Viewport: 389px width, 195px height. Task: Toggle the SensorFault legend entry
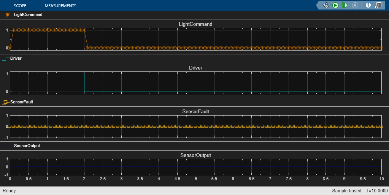tap(21, 102)
